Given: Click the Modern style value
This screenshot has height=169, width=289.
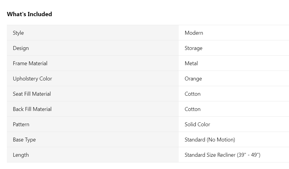Looking at the screenshot, I should 194,33.
